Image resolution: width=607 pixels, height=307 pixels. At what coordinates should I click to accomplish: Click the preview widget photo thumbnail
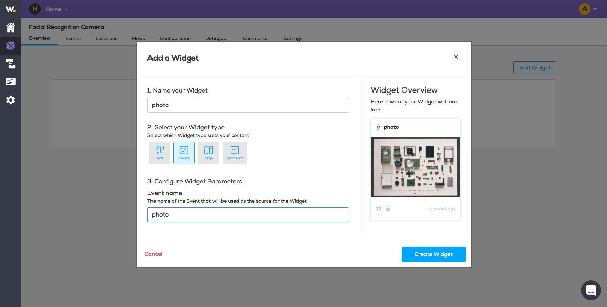tap(415, 167)
